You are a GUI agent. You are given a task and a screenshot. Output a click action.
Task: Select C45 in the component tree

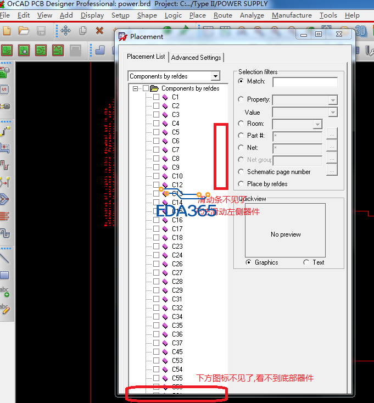click(x=177, y=351)
